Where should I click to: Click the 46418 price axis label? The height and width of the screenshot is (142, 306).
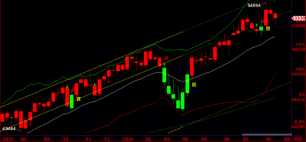click(299, 100)
